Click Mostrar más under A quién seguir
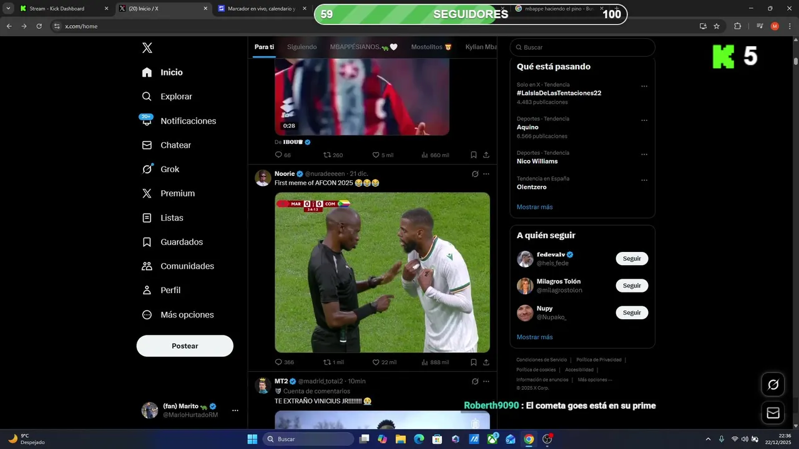This screenshot has height=449, width=799. click(534, 337)
